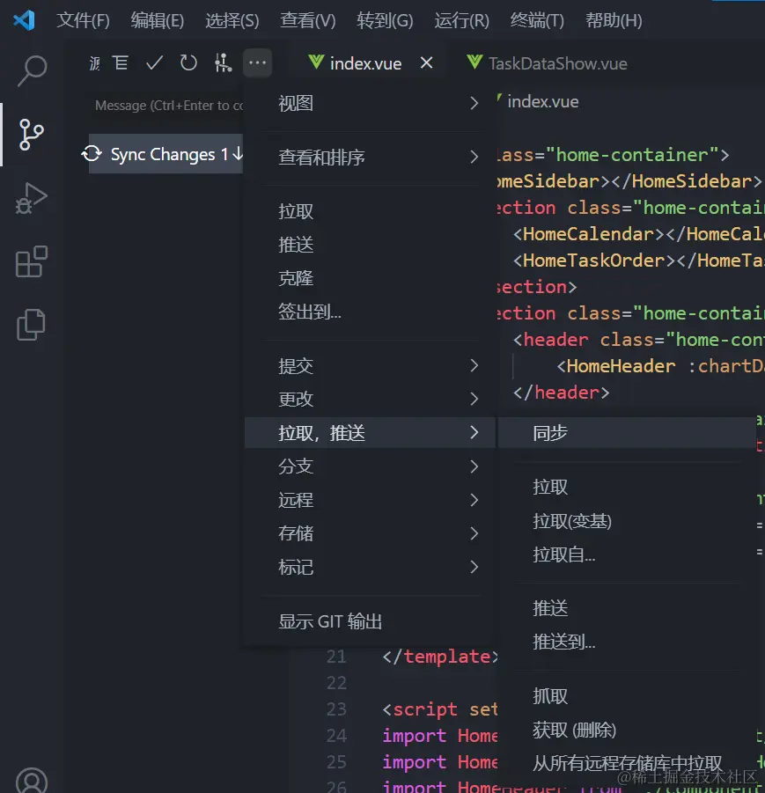
Task: Expand the 提交 submenu
Action: [x=370, y=365]
